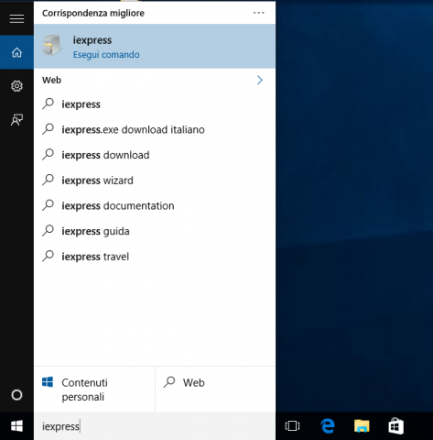Viewport: 433px width, 440px height.
Task: Select 'iexpress travel' suggestion
Action: click(x=155, y=257)
